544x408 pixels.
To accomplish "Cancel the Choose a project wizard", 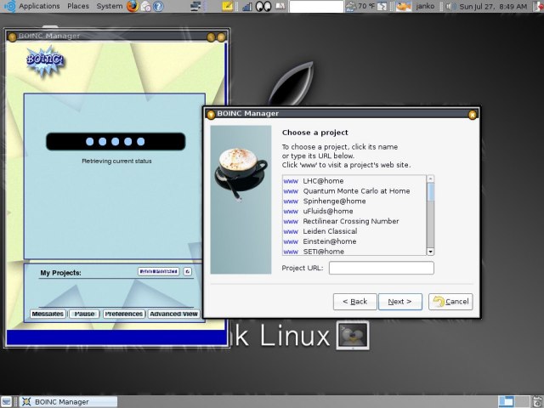I will tap(450, 302).
